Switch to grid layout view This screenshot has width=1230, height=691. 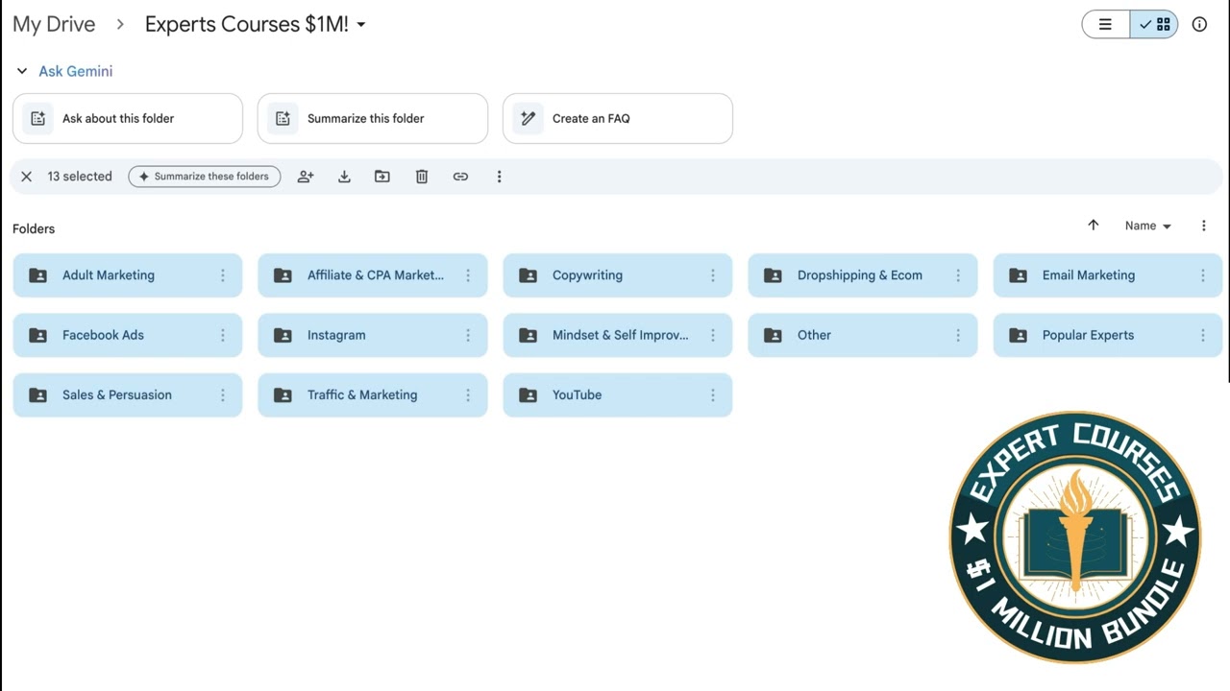coord(1154,25)
